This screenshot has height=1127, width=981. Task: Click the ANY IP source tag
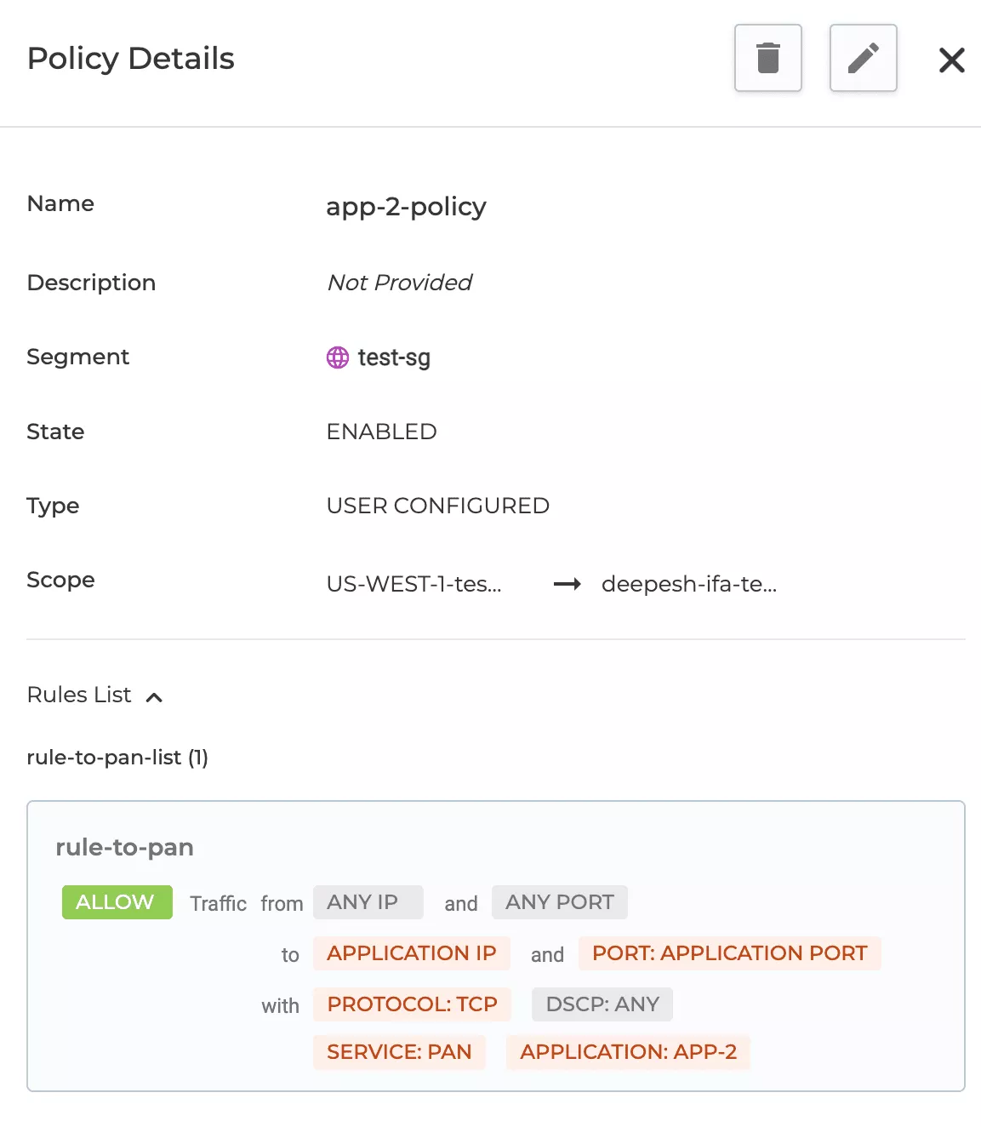click(368, 902)
